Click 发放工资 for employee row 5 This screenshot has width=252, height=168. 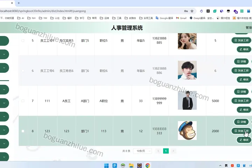(x=241, y=40)
